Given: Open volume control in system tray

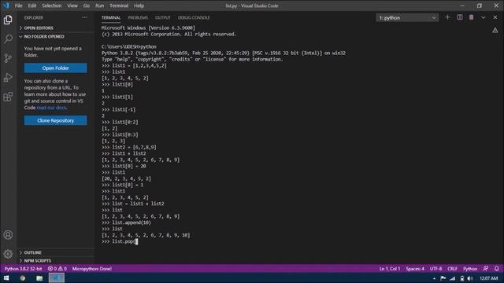Looking at the screenshot, I should click(x=469, y=278).
